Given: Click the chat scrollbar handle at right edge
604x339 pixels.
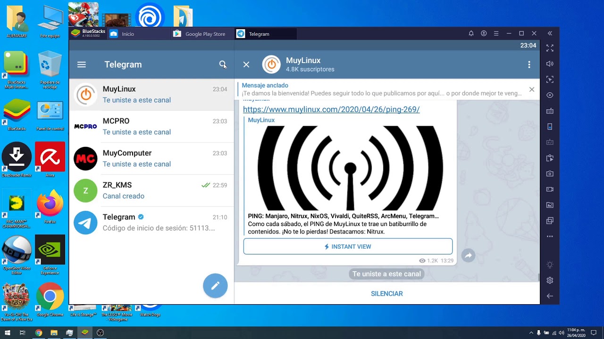Looking at the screenshot, I should 538,277.
